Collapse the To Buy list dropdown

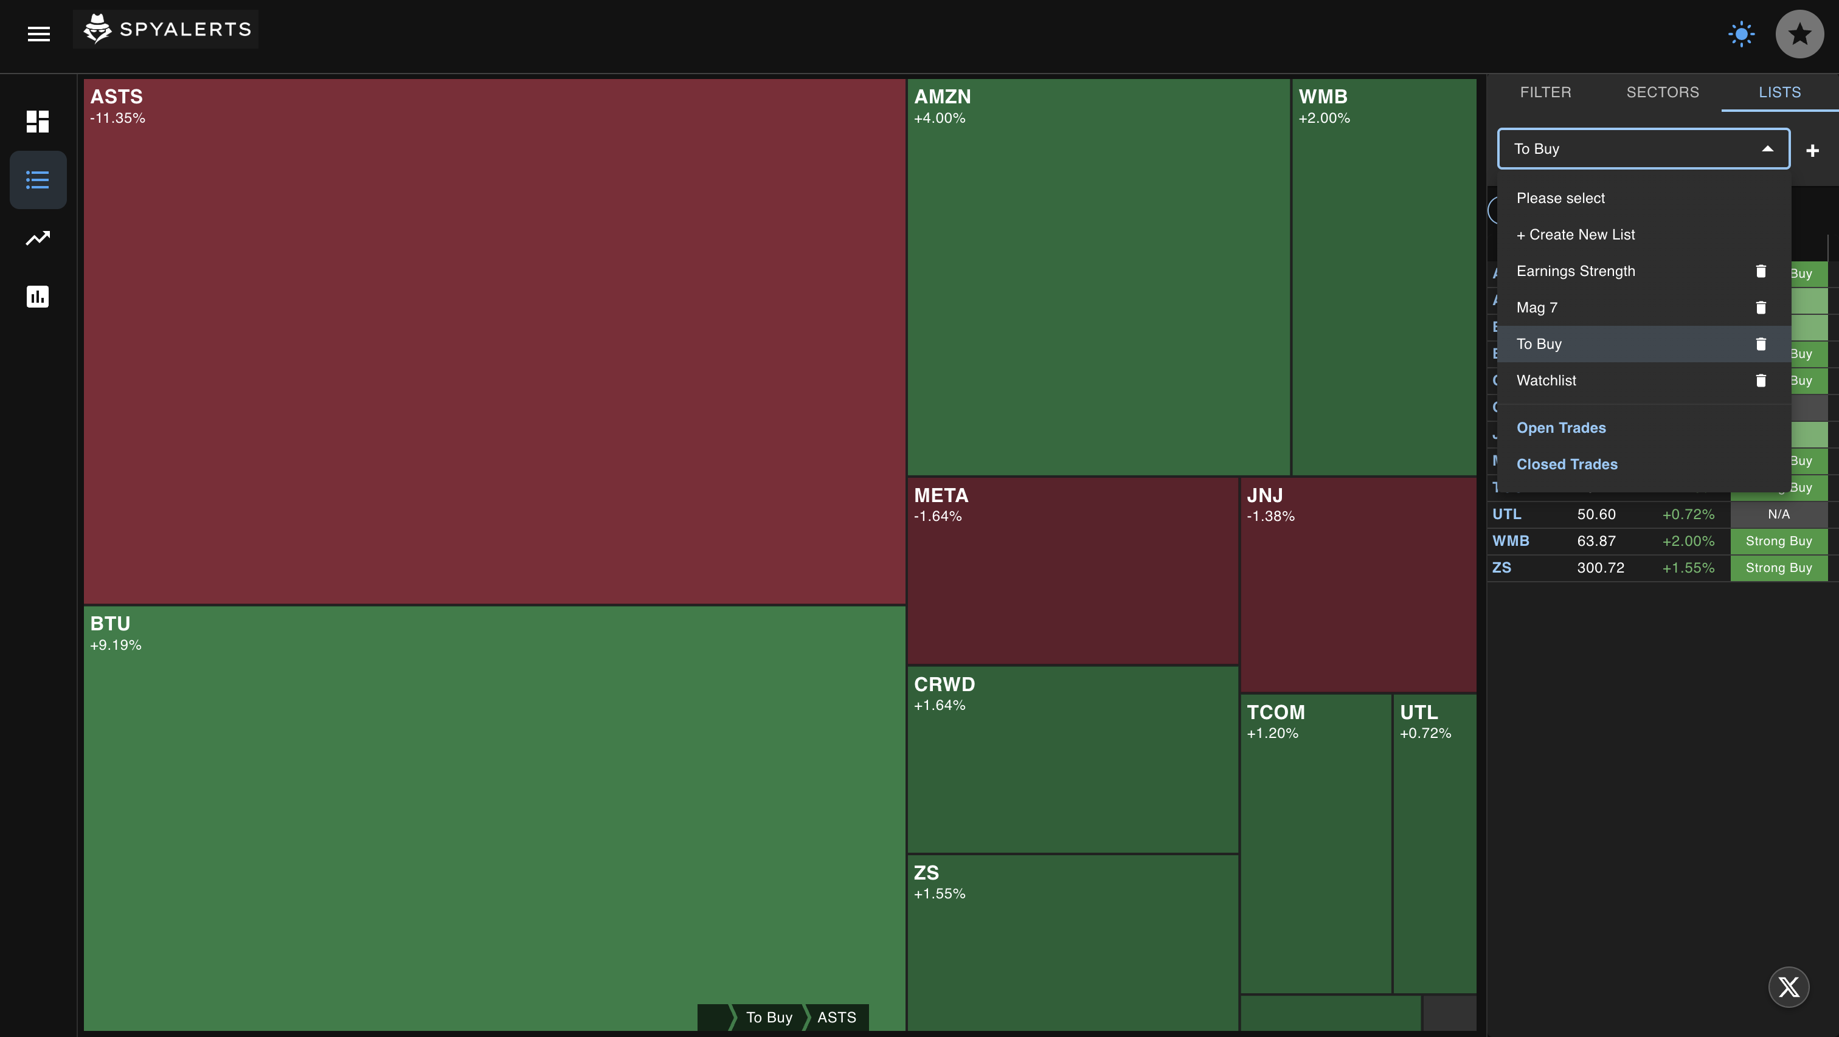pos(1768,148)
